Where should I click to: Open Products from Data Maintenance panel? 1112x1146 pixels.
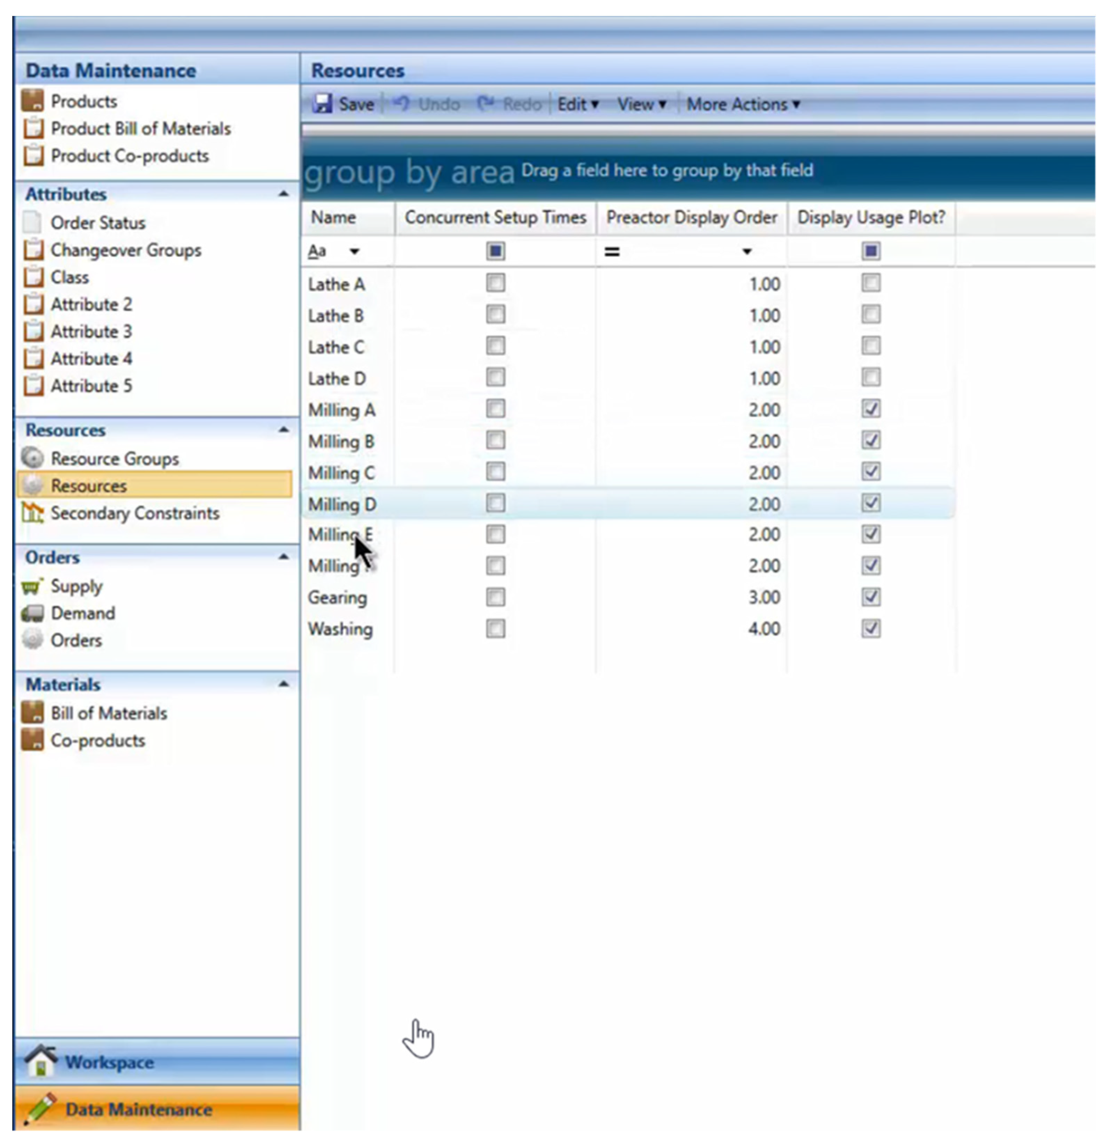84,101
